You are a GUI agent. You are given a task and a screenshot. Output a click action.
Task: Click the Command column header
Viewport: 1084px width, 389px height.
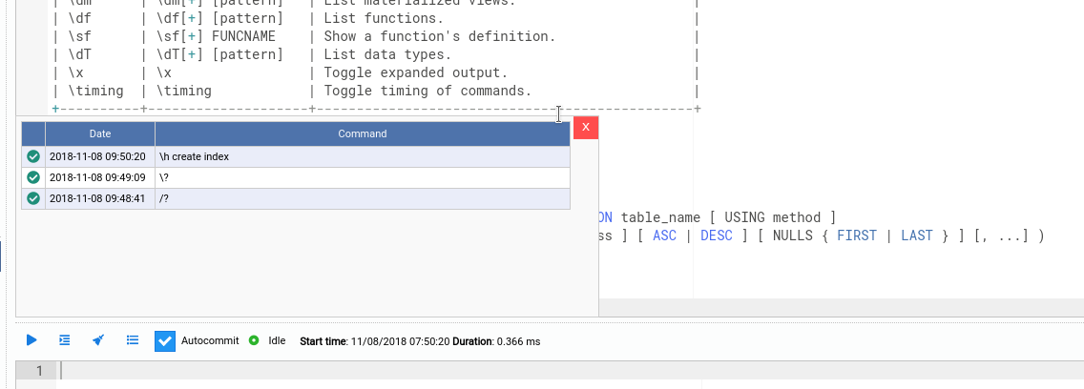click(x=363, y=134)
